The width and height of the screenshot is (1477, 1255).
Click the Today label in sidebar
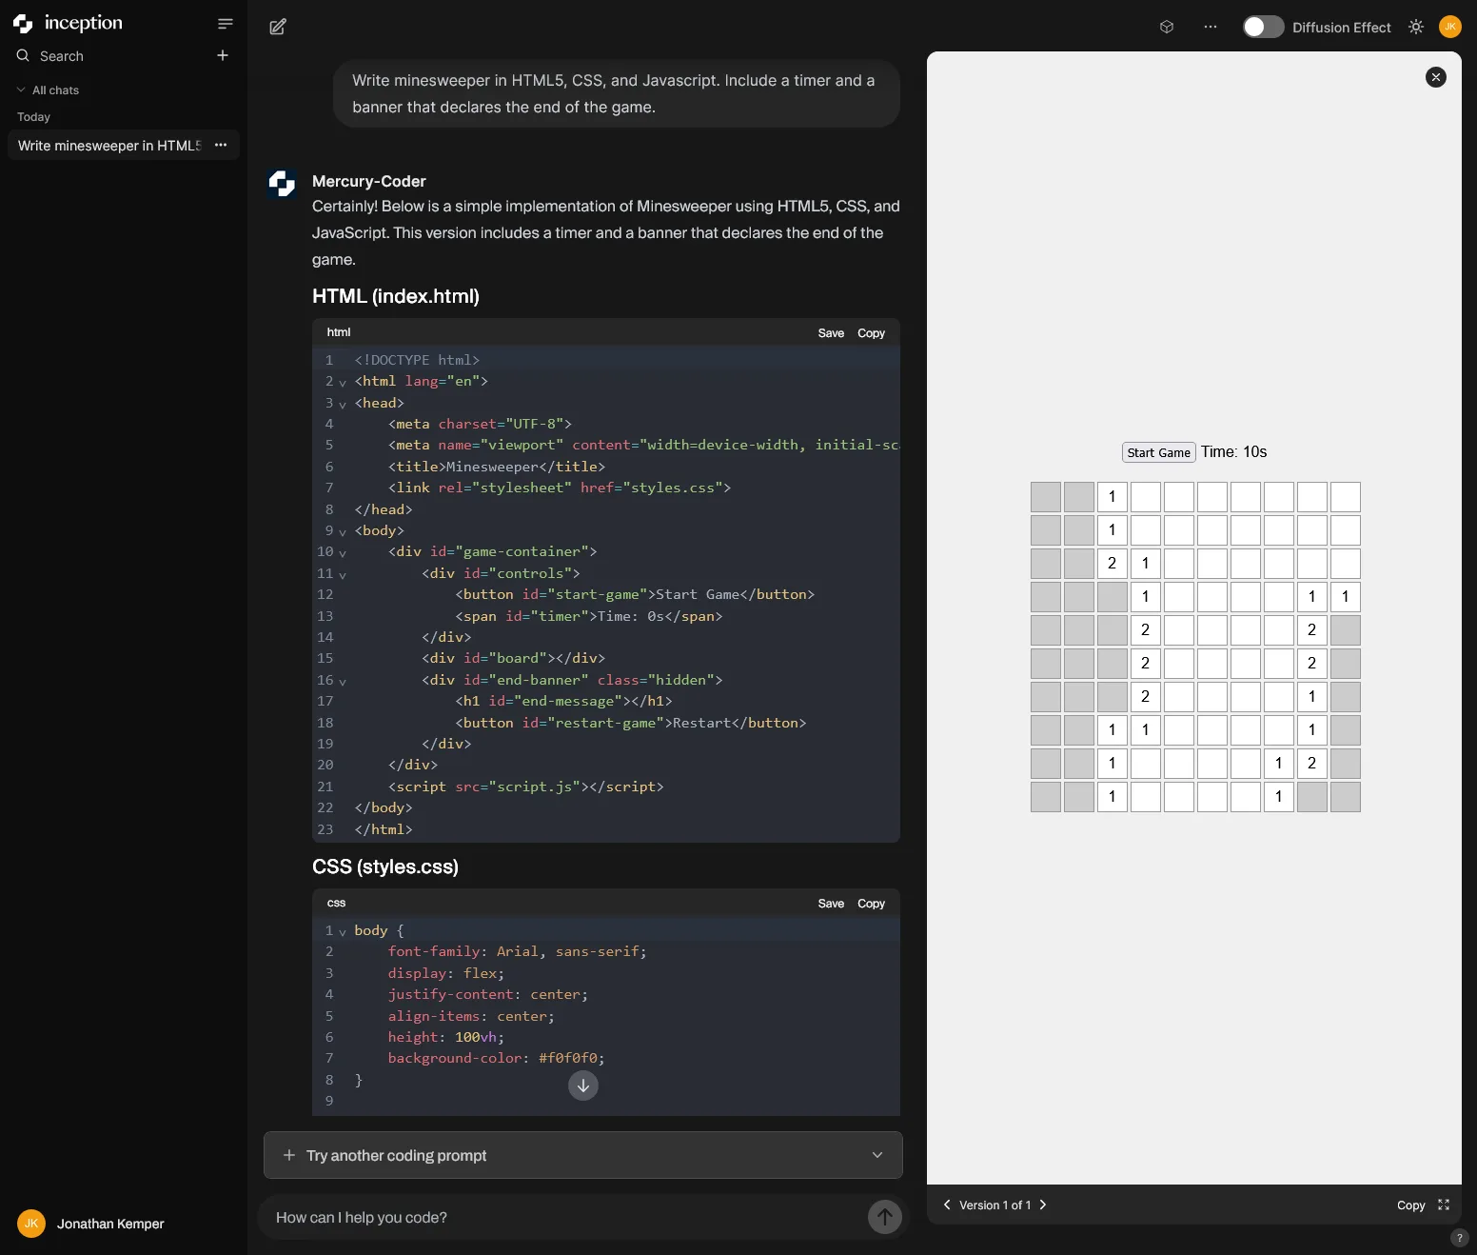pos(33,117)
